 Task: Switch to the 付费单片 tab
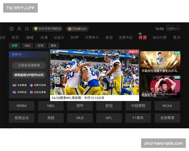tap(92, 37)
